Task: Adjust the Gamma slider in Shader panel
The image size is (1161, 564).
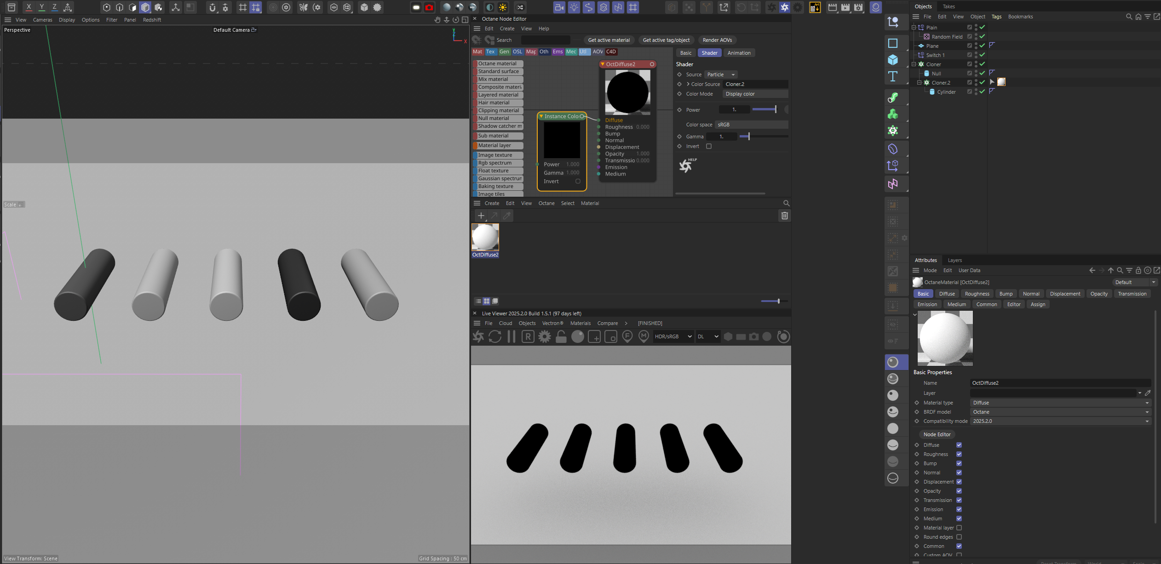Action: click(x=749, y=137)
